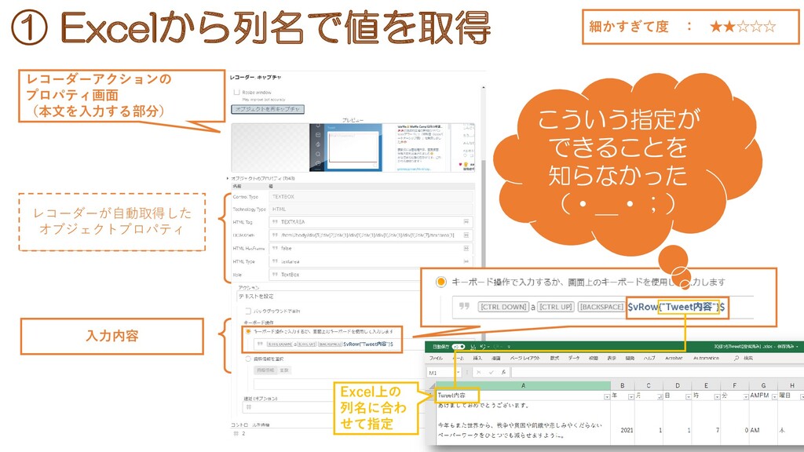Click the Select All corner triangle in Excel

coord(432,386)
